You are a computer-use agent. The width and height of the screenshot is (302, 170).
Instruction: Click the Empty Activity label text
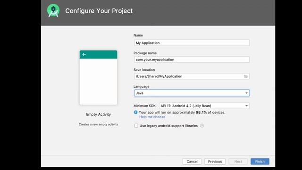coord(99,114)
